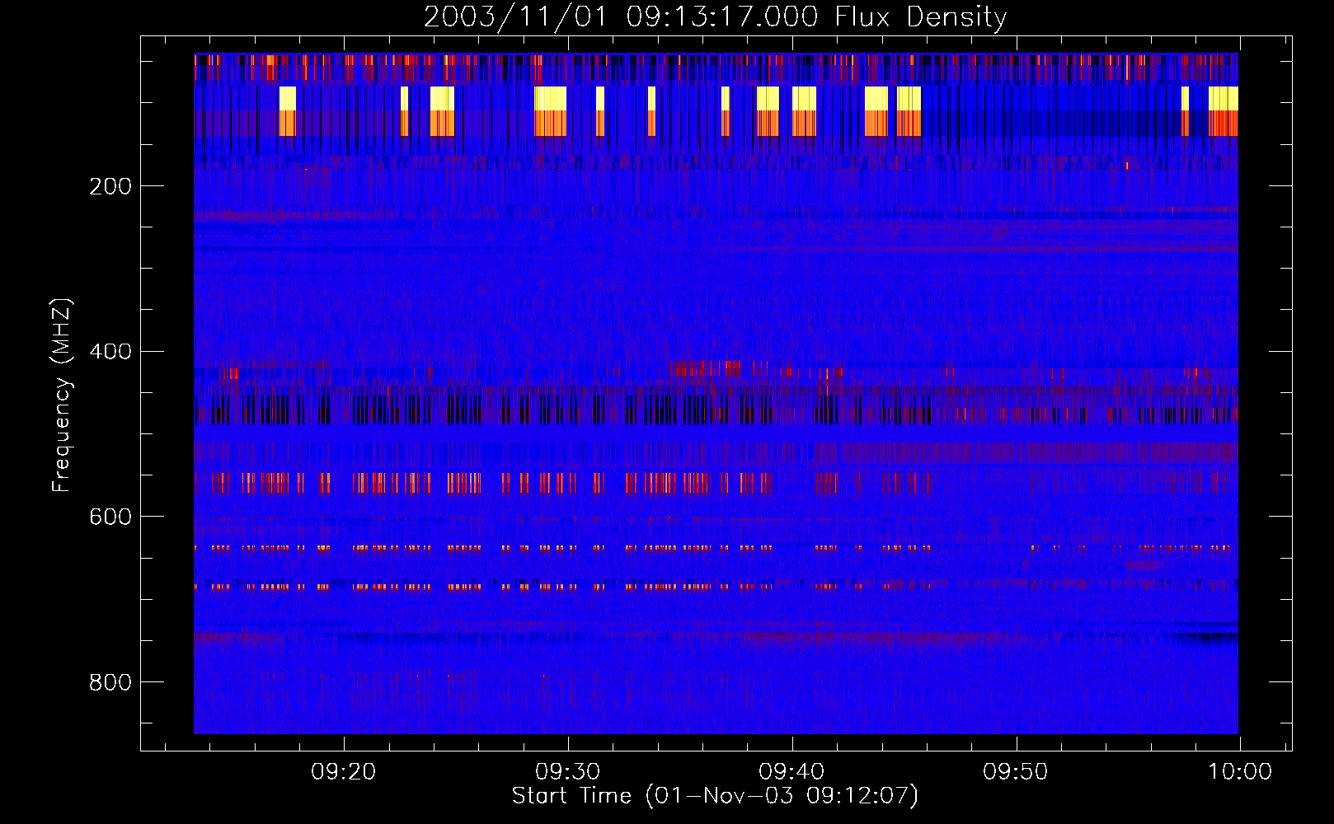Viewport: 1334px width, 824px height.
Task: Click the 400 frequency tick label
Action: coord(110,352)
